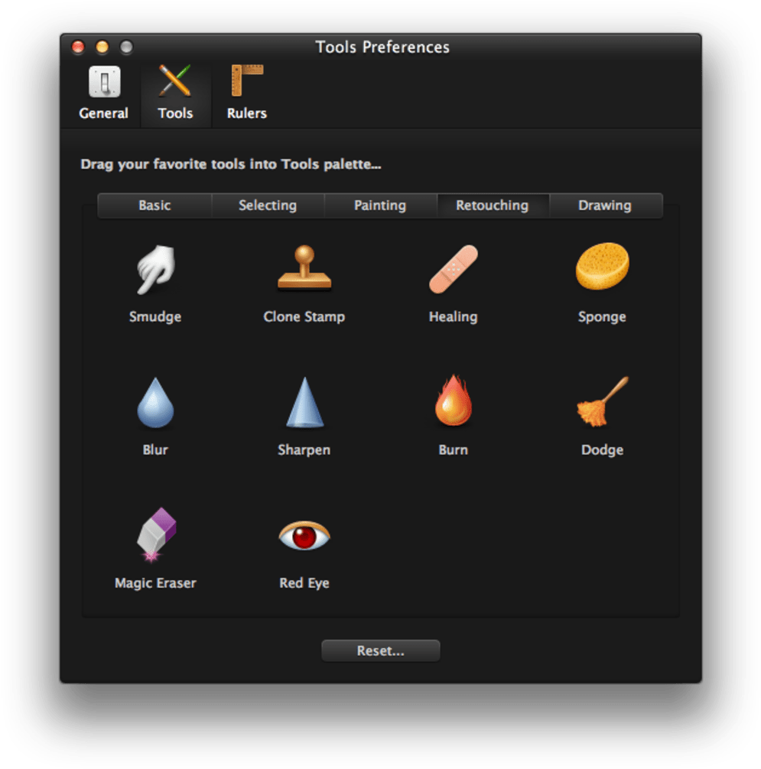Click the Sharpen cone icon

pyautogui.click(x=304, y=402)
